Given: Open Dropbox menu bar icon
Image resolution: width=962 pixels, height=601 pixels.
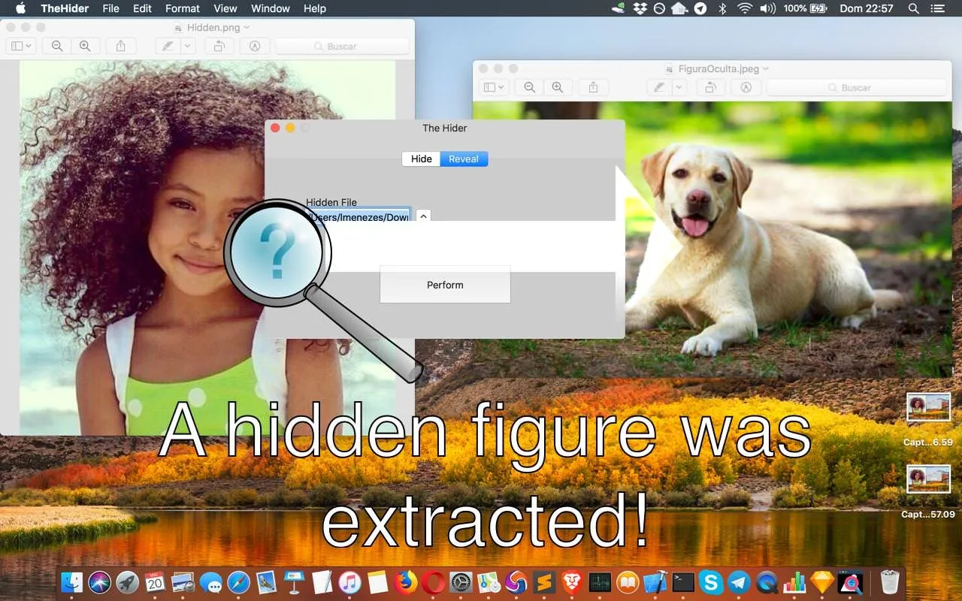Looking at the screenshot, I should coord(640,8).
